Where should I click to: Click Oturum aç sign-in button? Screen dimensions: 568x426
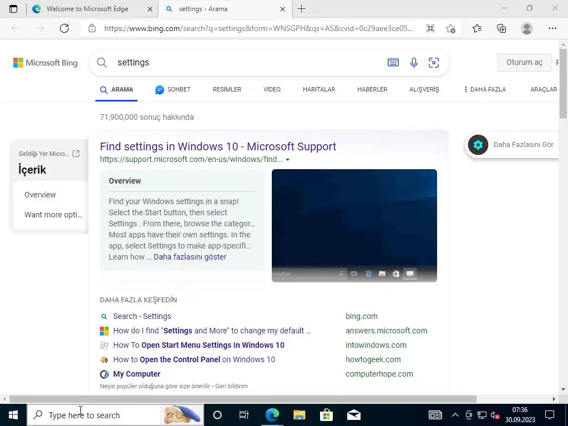[524, 62]
